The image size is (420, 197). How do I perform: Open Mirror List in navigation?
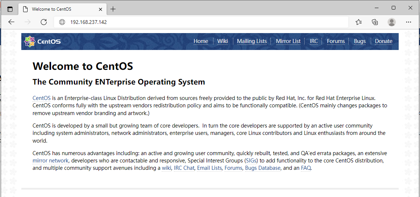click(x=288, y=41)
